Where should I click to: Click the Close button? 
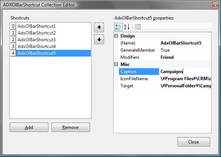coord(194,142)
